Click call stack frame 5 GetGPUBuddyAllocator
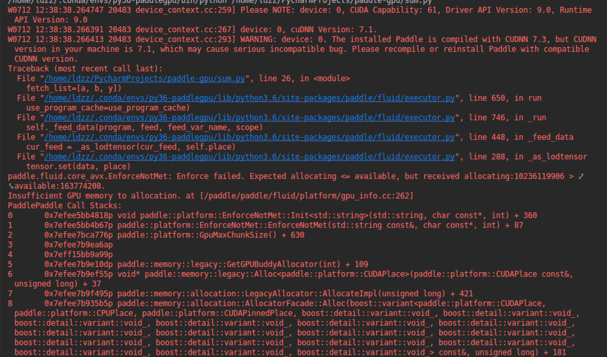This screenshot has width=607, height=357. (188, 264)
